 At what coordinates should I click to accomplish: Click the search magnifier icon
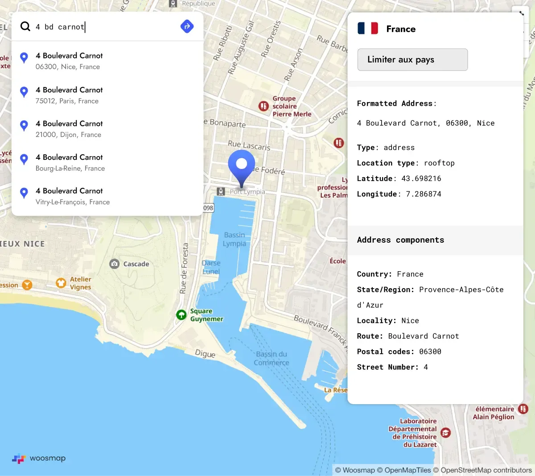[25, 27]
